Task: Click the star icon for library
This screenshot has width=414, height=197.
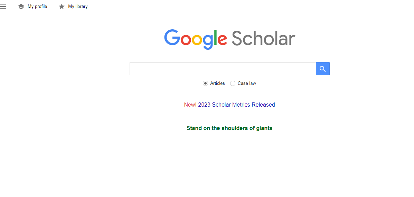Action: tap(62, 7)
